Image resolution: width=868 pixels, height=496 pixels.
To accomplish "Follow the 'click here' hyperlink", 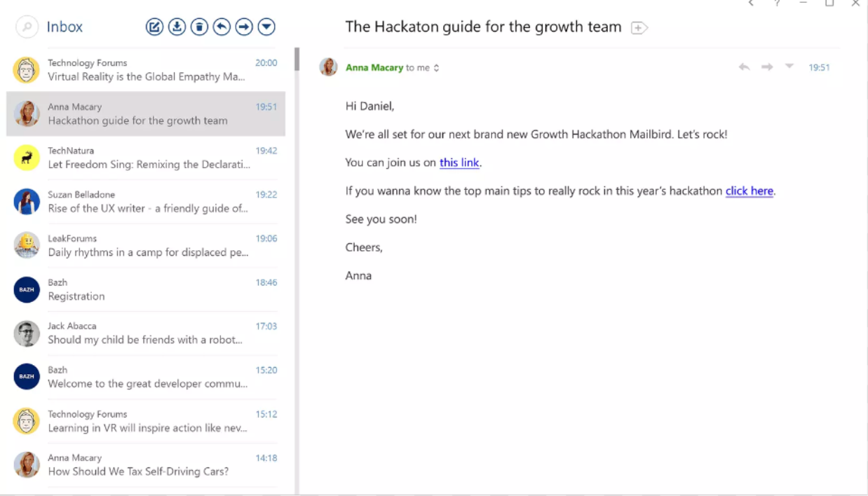I will (x=749, y=191).
